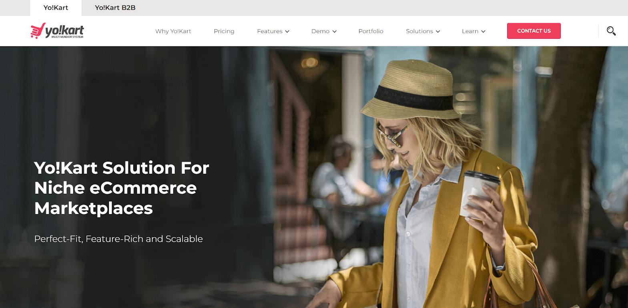628x308 pixels.
Task: Open the search magnifier icon
Action: point(611,31)
